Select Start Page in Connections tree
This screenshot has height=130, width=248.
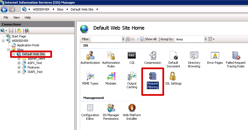19,36
